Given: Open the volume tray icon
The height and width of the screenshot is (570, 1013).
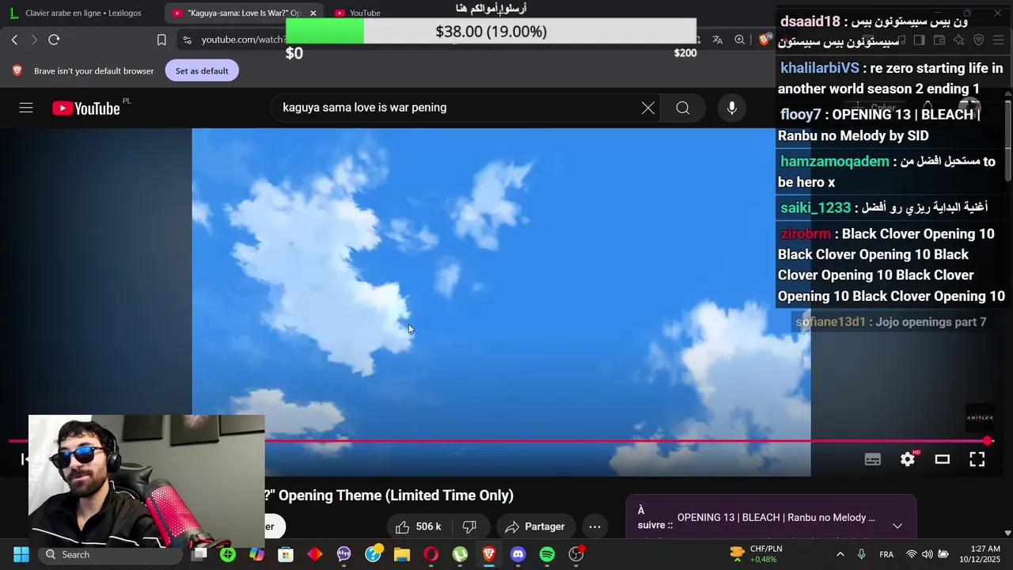Looking at the screenshot, I should 927,554.
